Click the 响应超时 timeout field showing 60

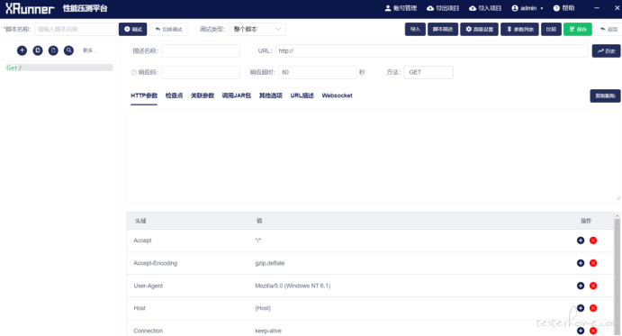318,72
